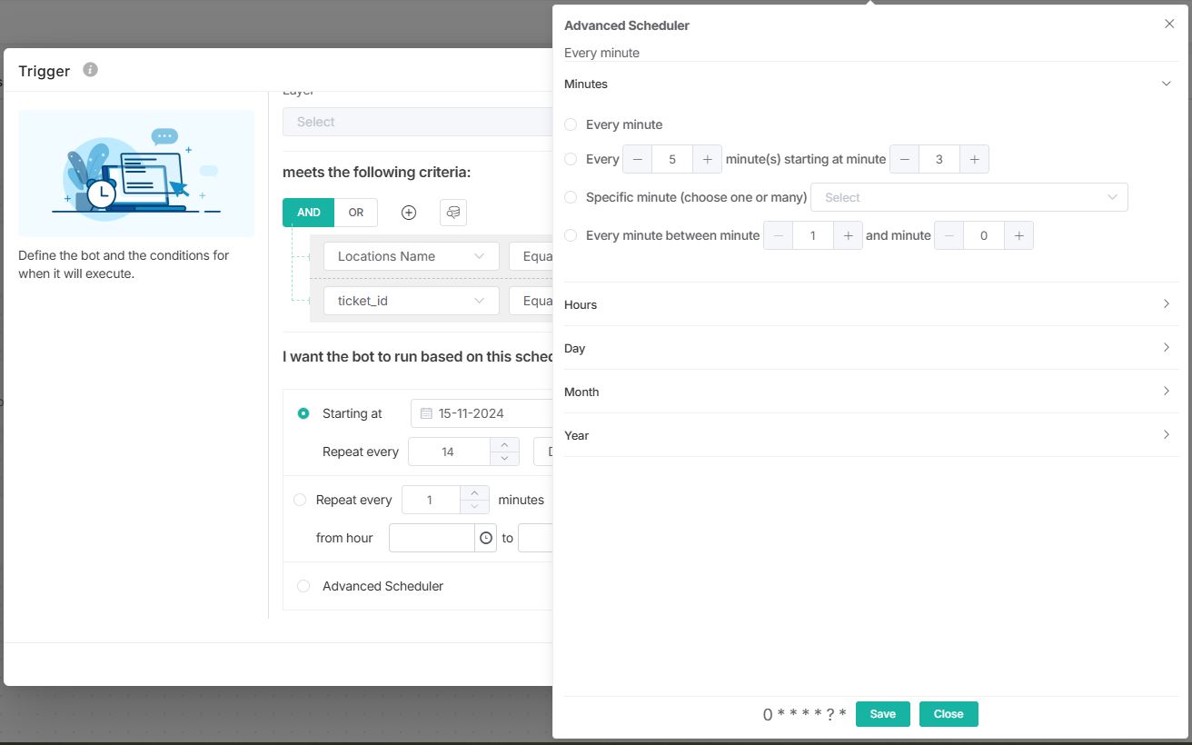Click the criteria group icon next to plus

tap(453, 213)
